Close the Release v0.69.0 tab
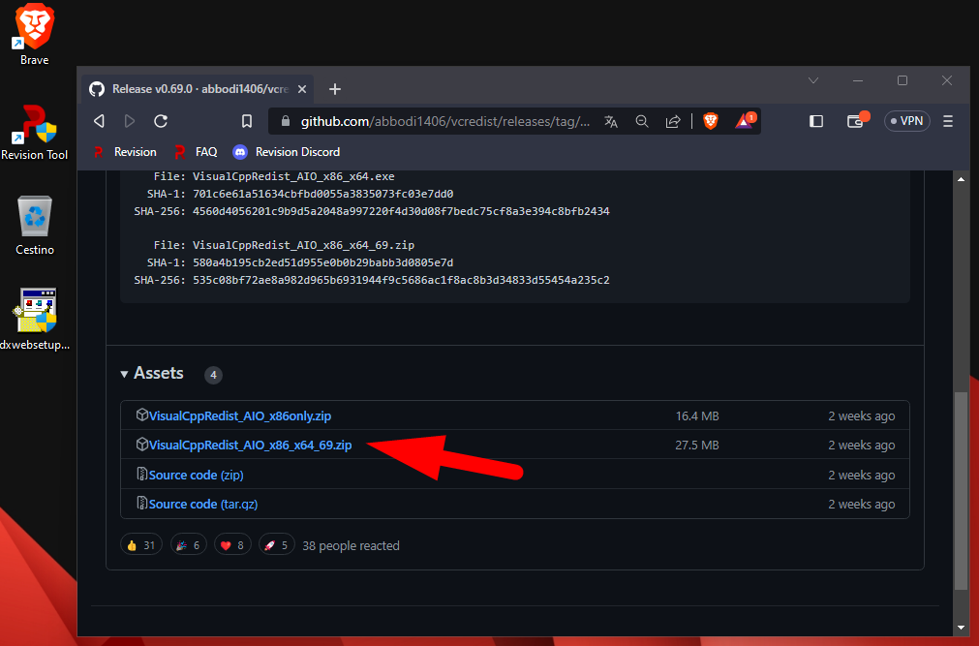 click(302, 89)
